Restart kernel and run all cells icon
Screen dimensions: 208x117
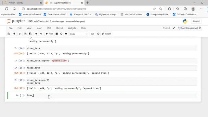[66, 34]
